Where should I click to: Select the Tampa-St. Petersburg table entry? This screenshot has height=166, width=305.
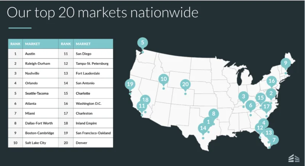point(93,64)
